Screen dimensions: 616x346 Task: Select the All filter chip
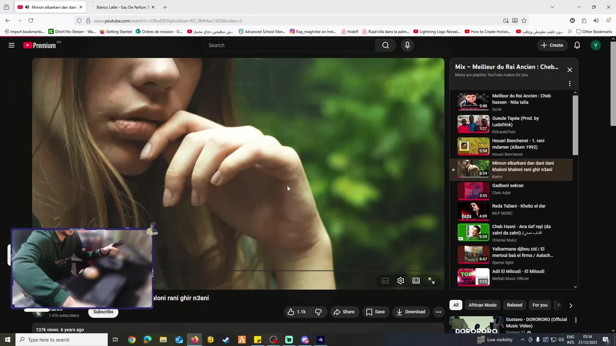pyautogui.click(x=456, y=305)
